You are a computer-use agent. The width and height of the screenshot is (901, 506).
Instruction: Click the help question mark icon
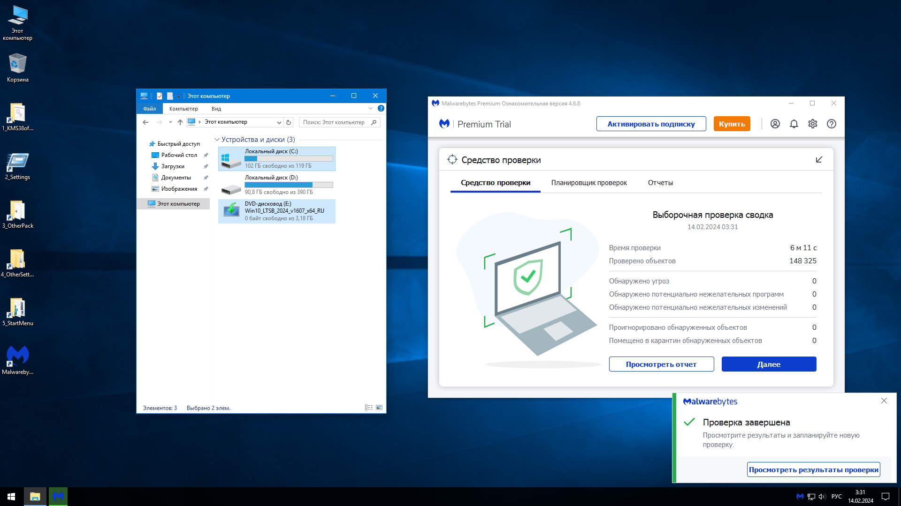pyautogui.click(x=831, y=124)
